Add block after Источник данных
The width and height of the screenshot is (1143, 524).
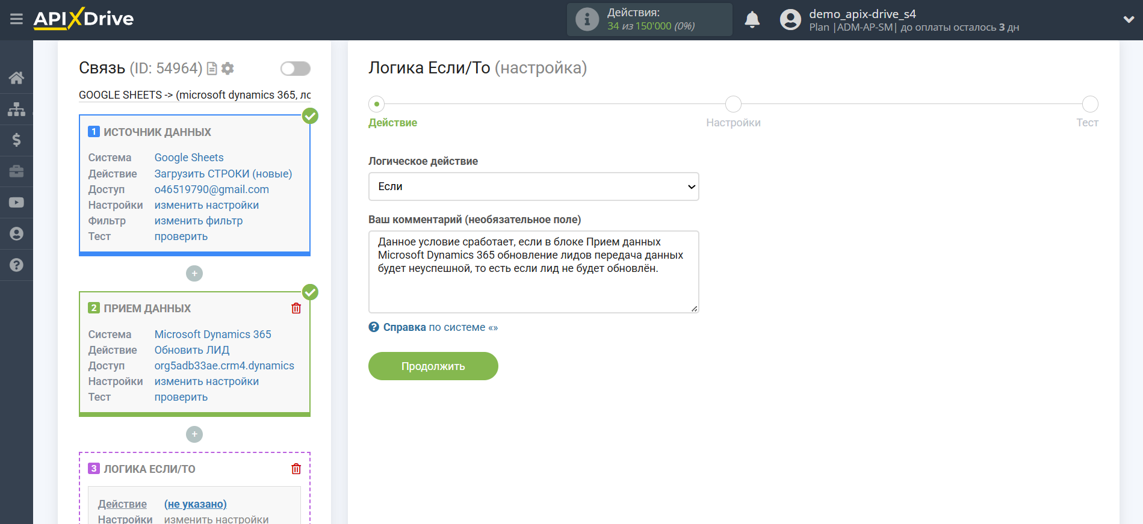point(194,274)
